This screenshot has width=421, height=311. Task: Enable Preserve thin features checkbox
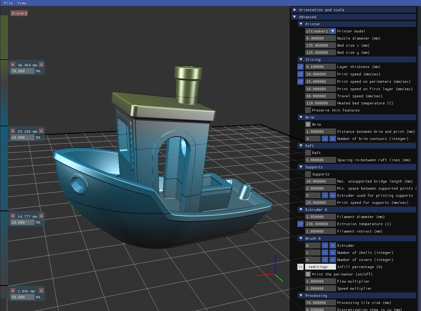click(308, 110)
